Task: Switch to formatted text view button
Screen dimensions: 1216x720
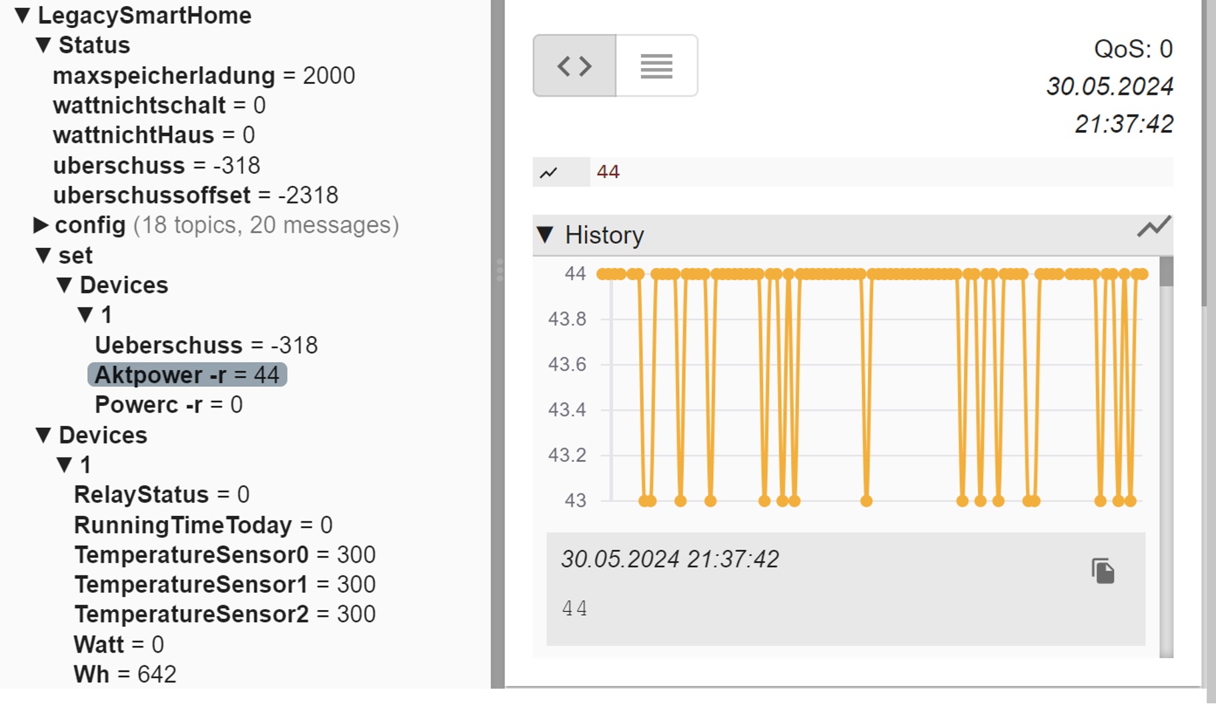Action: [x=656, y=66]
